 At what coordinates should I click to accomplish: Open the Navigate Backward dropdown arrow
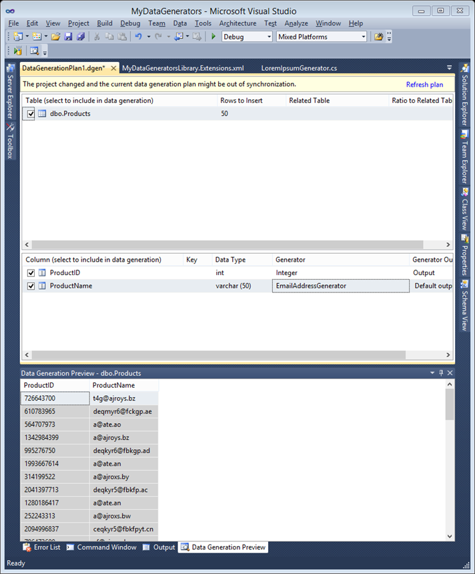coord(187,37)
